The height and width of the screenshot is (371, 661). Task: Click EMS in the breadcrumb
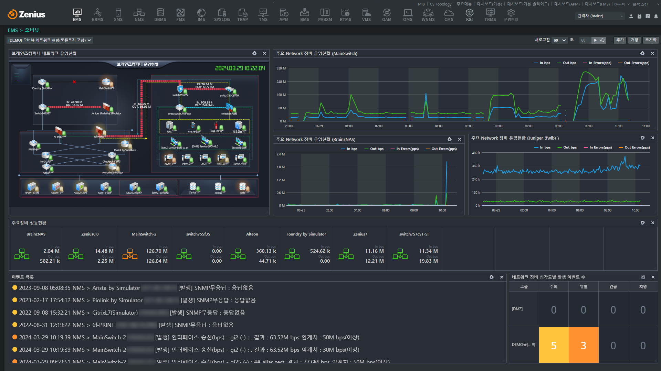pos(13,30)
